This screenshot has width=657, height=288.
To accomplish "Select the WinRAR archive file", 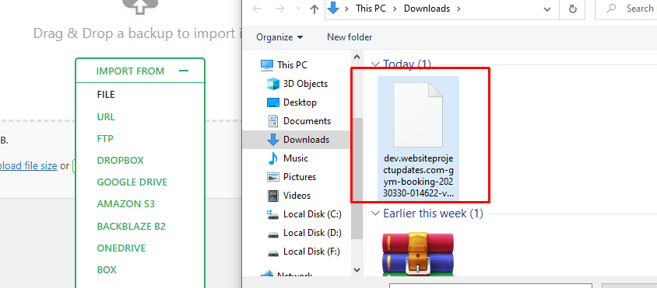I will pos(418,254).
